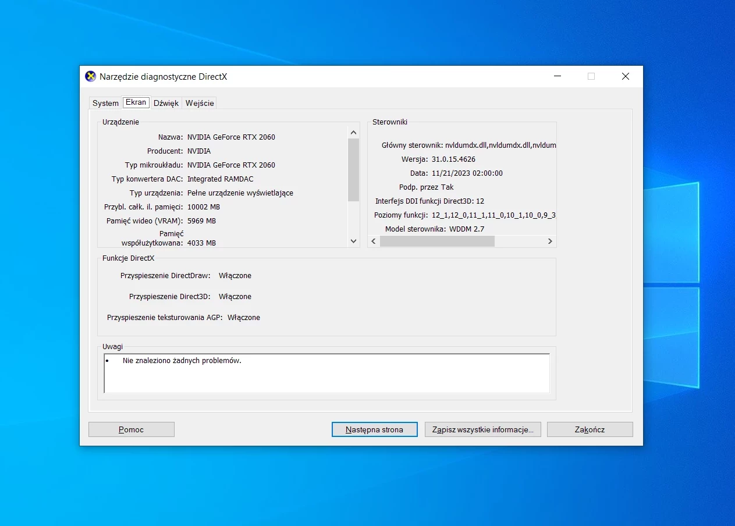Click the Sterowniki horizontal scrollbar thumb
The width and height of the screenshot is (735, 526).
pos(437,241)
